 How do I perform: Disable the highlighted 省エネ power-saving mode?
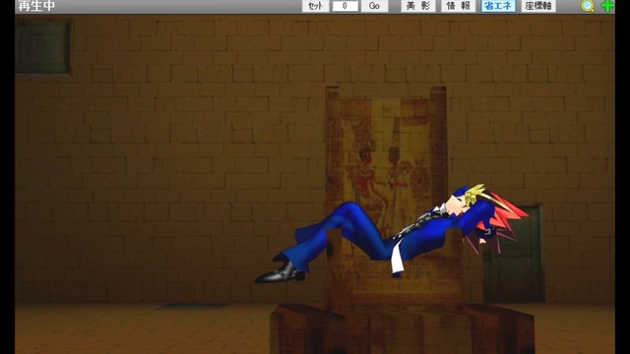click(498, 6)
